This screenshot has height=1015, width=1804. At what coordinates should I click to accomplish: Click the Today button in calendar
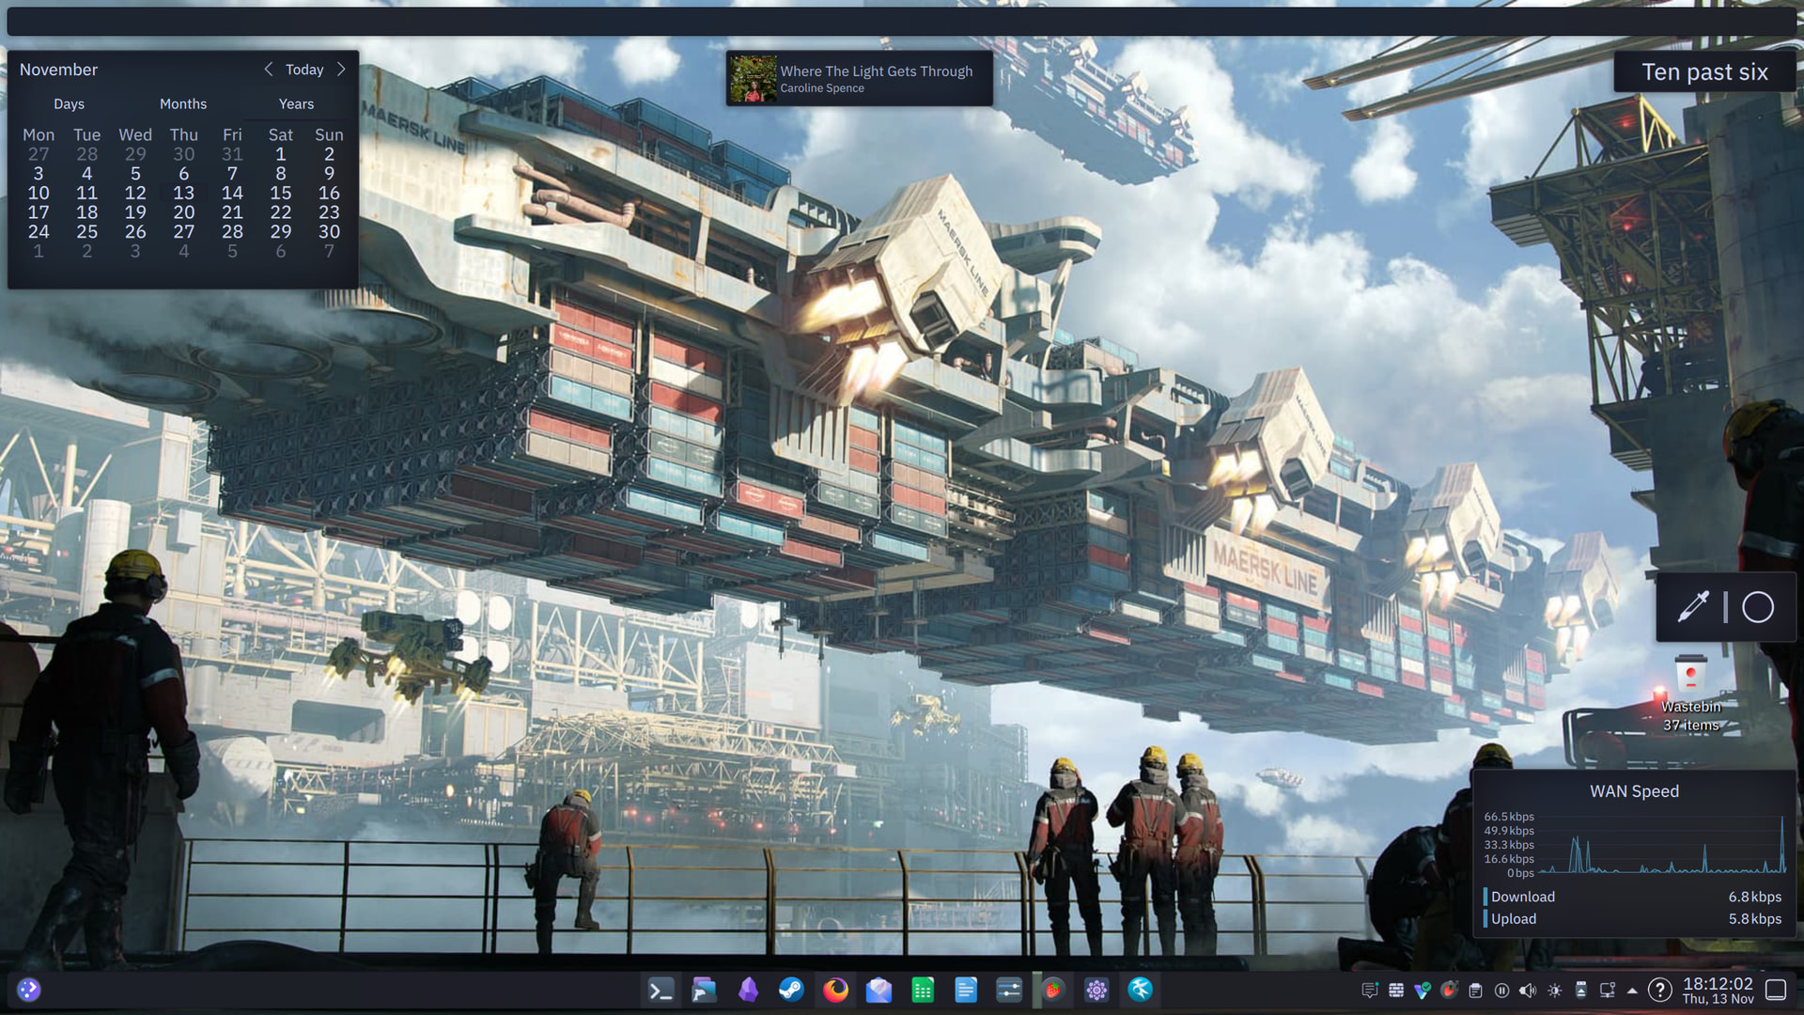304,70
